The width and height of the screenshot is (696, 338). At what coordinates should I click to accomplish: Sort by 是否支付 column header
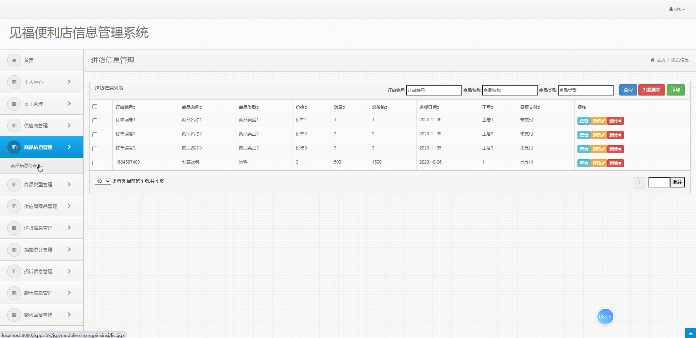coord(530,107)
